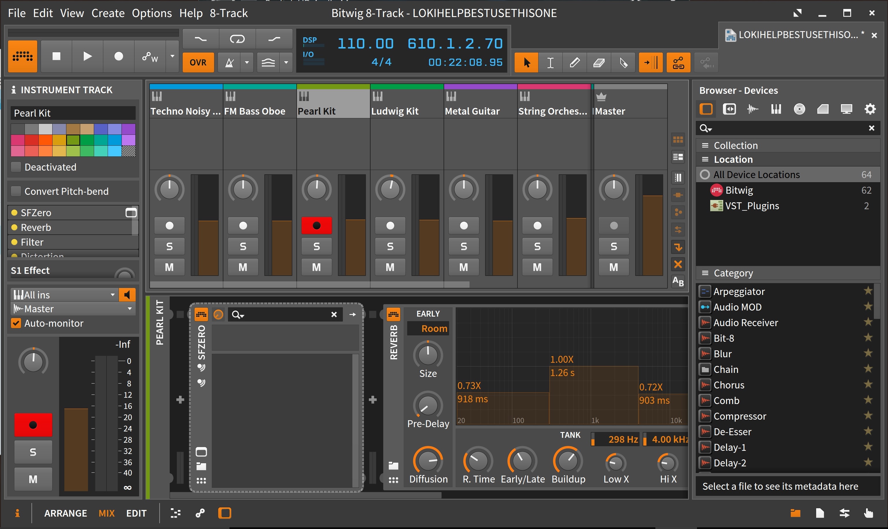Pick the red color swatch
The width and height of the screenshot is (888, 529).
(31, 140)
